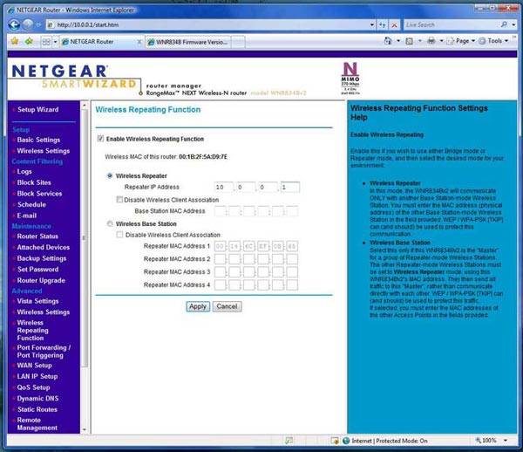Screen dimensions: 523x452
Task: Open the address bar history dropdown
Action: (x=372, y=24)
